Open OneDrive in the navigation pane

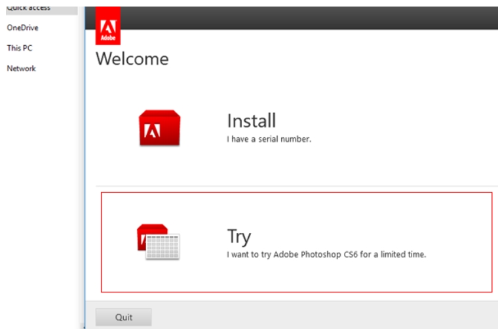pos(22,27)
